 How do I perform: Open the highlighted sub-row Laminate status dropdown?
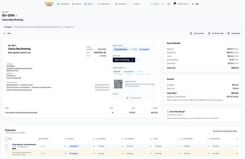110,154
